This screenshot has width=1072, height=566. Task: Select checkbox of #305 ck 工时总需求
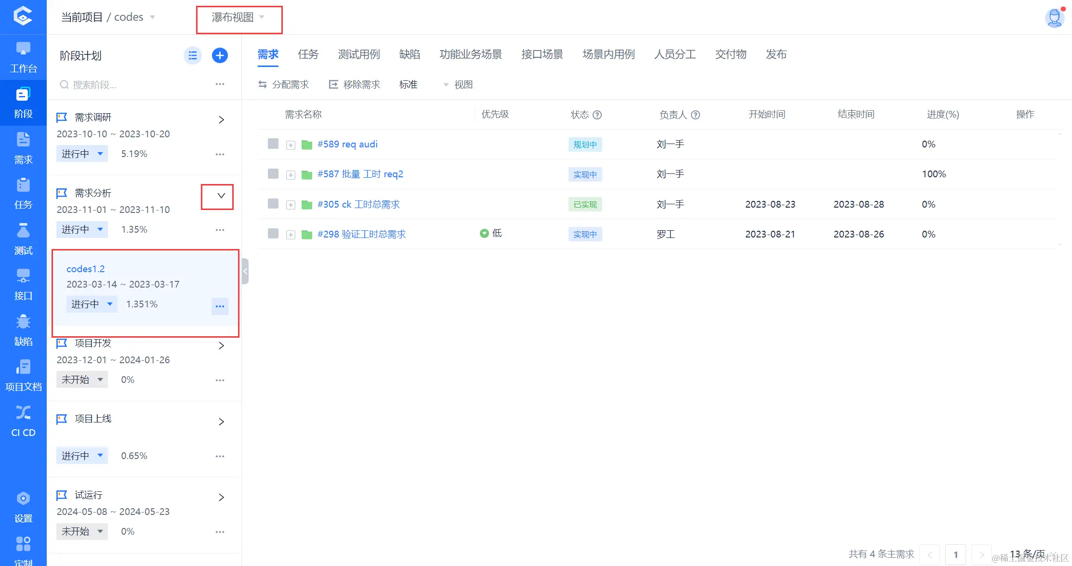point(273,204)
